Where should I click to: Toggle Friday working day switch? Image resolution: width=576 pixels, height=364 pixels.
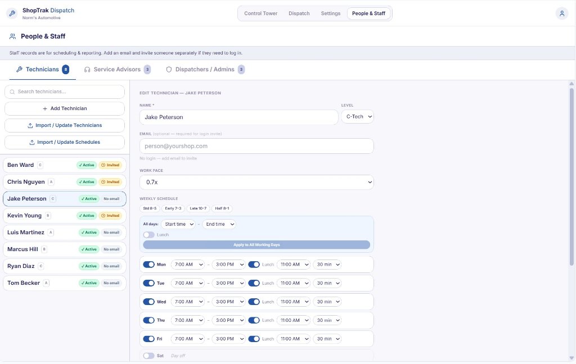coord(148,339)
